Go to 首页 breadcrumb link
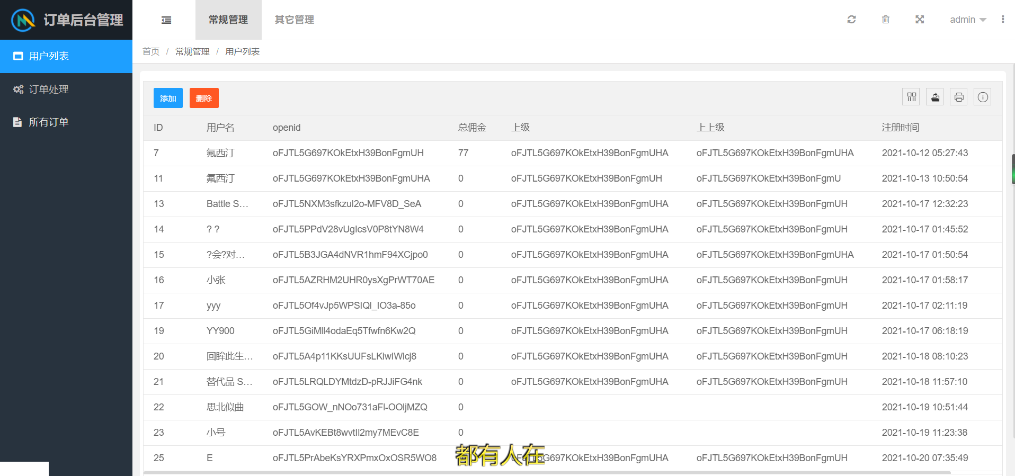Screen dimensions: 1015x476 [x=151, y=51]
